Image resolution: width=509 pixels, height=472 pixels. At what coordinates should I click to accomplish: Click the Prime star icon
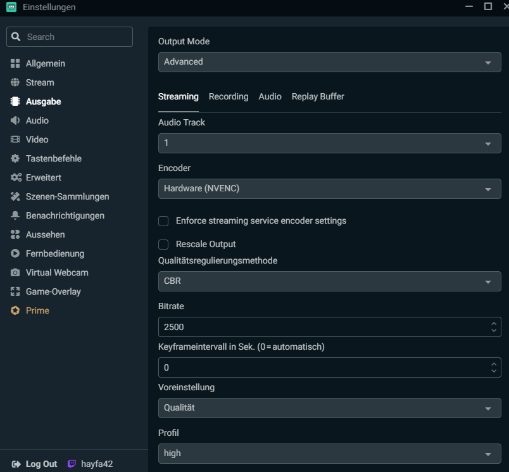pos(15,310)
